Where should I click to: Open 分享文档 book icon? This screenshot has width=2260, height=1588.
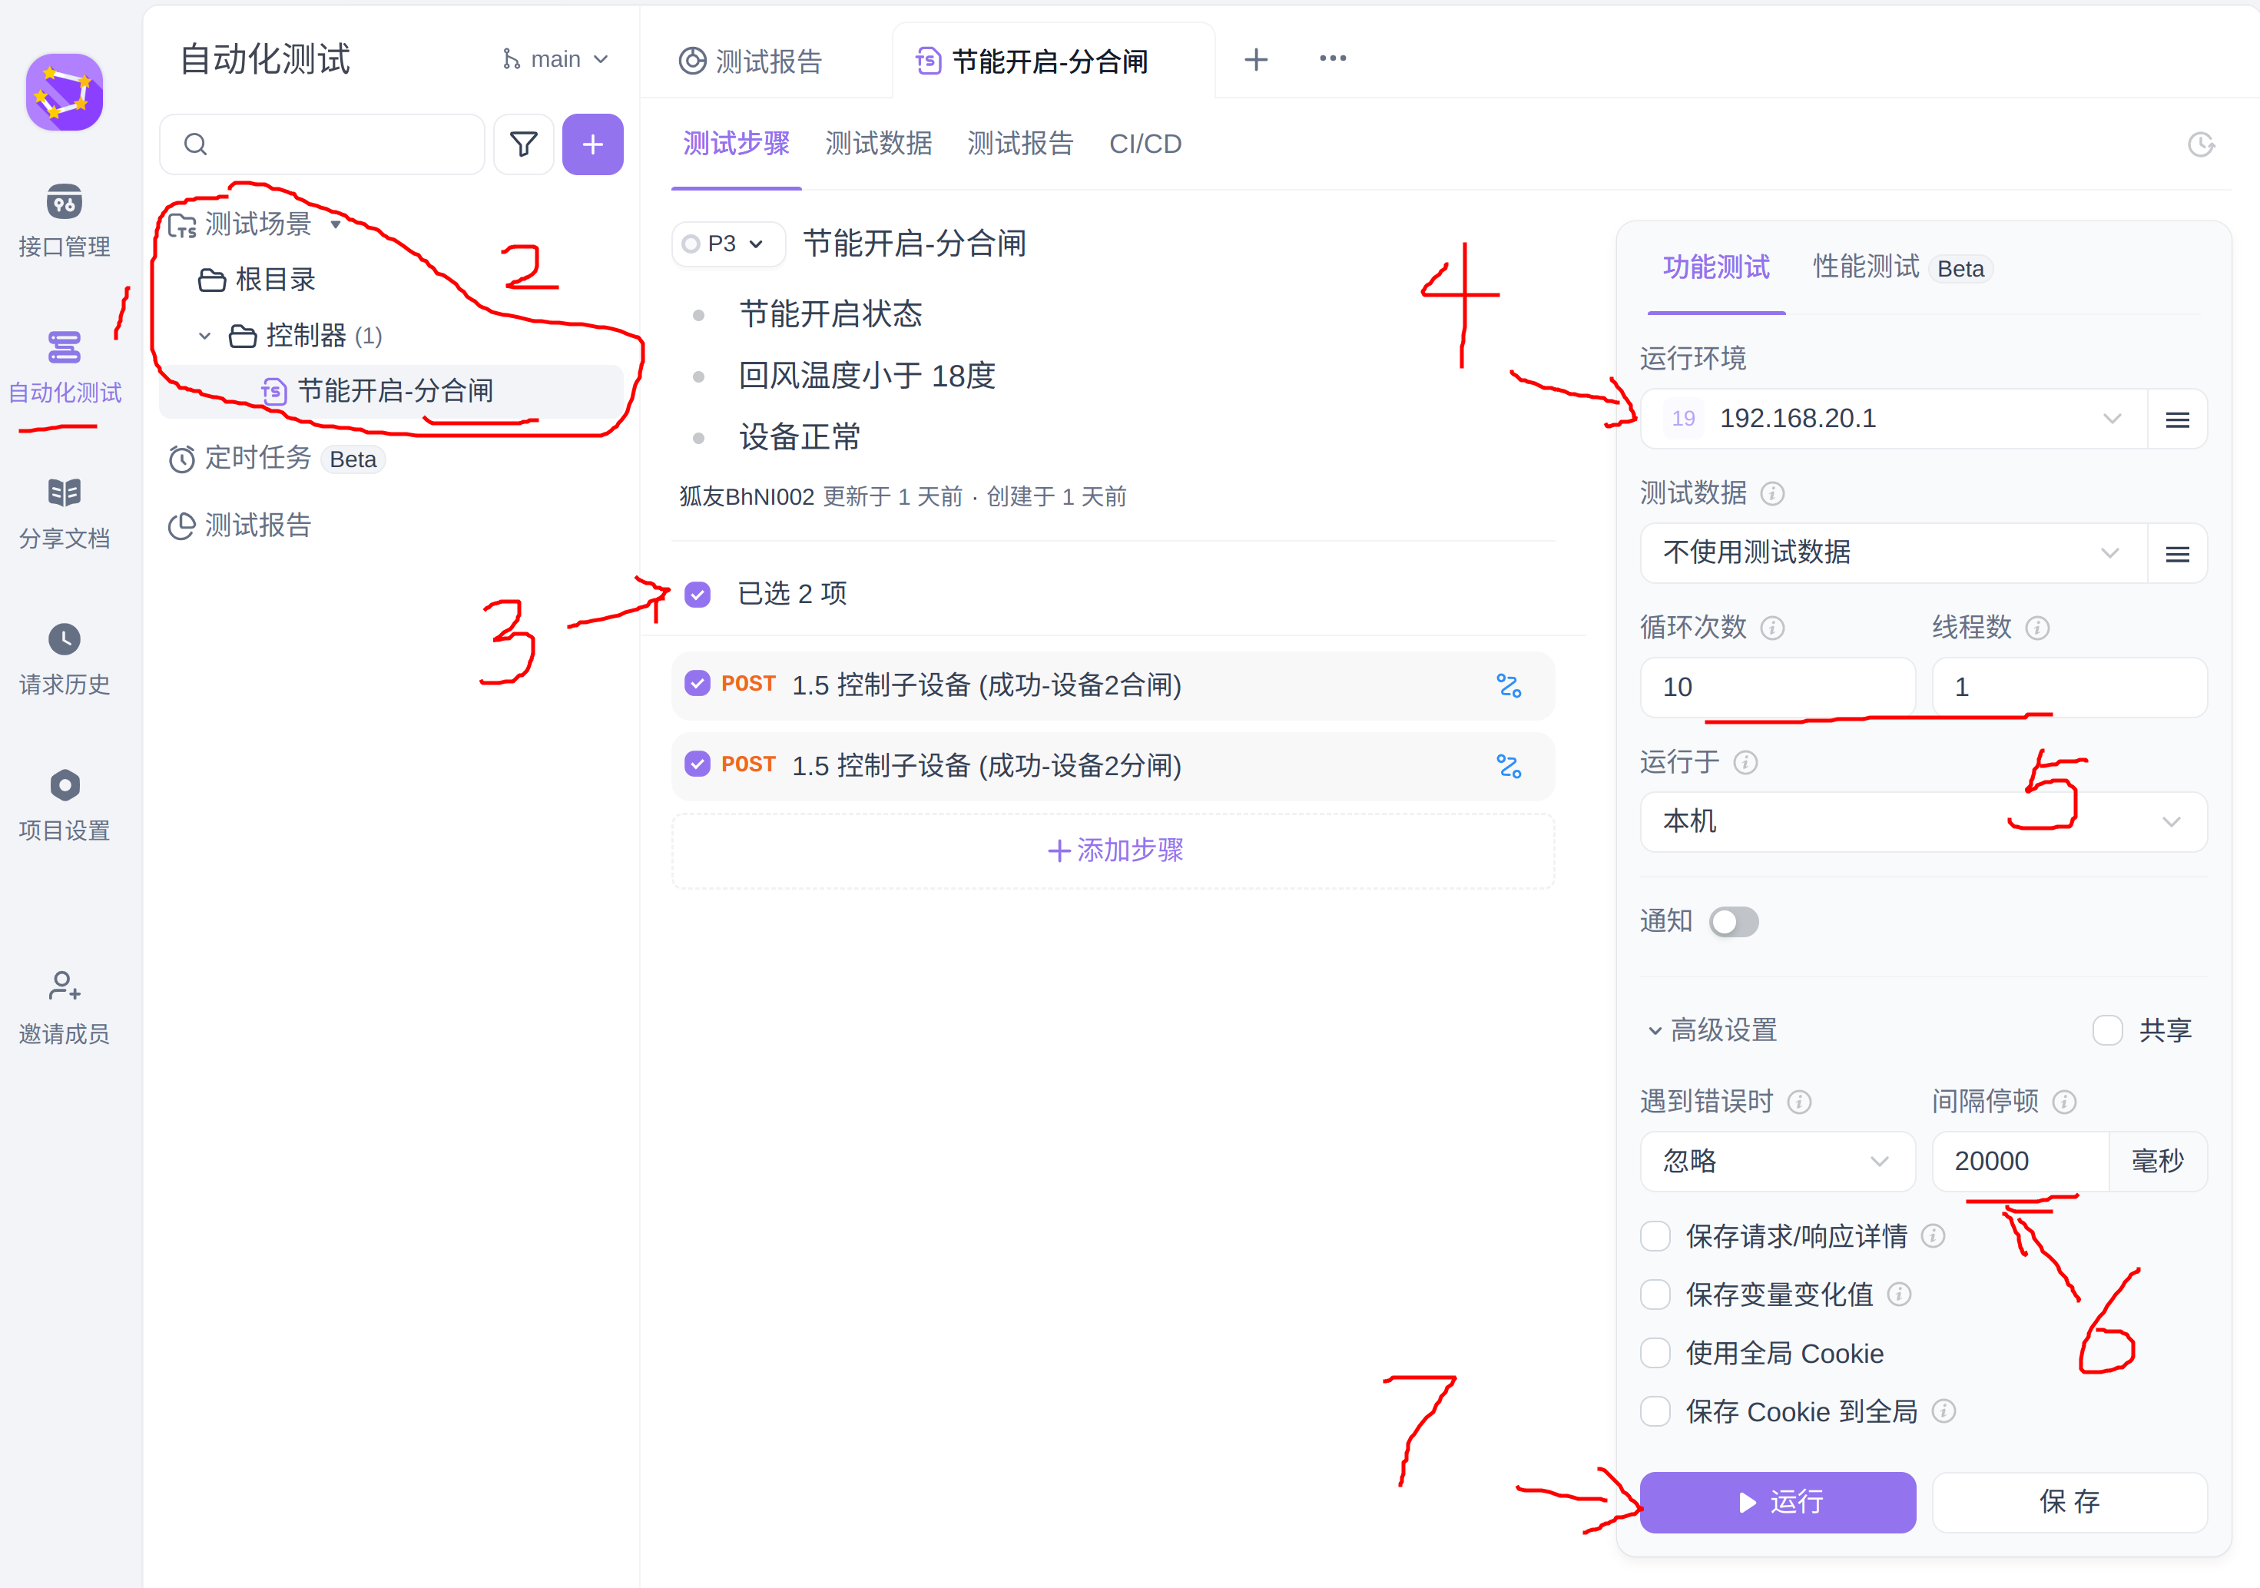coord(64,492)
